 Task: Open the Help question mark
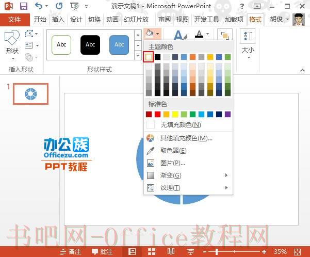242,6
